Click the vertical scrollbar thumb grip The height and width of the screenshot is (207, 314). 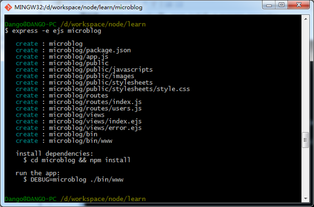coord(305,140)
